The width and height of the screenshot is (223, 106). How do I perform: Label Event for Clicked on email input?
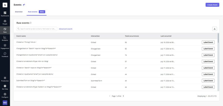[208, 74]
